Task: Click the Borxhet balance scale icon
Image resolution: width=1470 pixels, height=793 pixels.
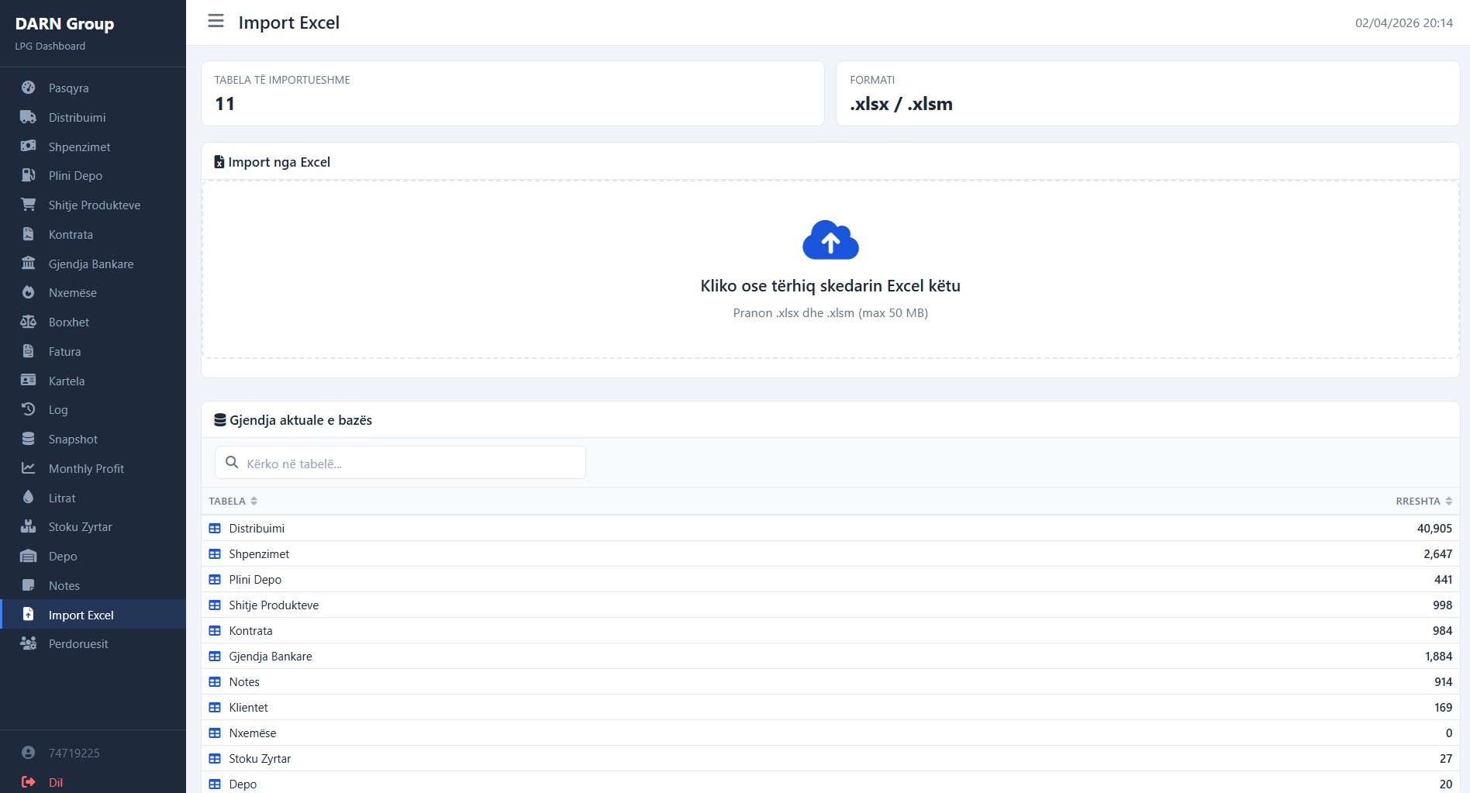Action: (29, 322)
